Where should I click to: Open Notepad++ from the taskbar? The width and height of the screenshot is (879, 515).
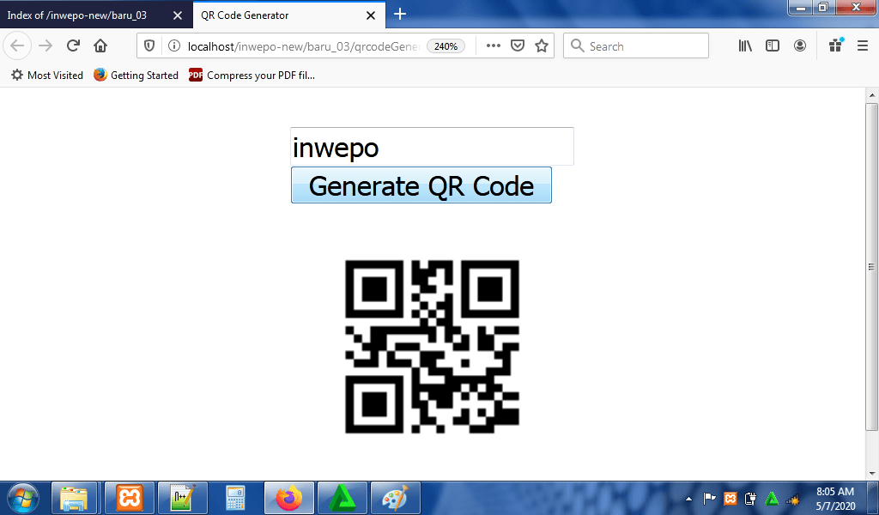coord(183,498)
